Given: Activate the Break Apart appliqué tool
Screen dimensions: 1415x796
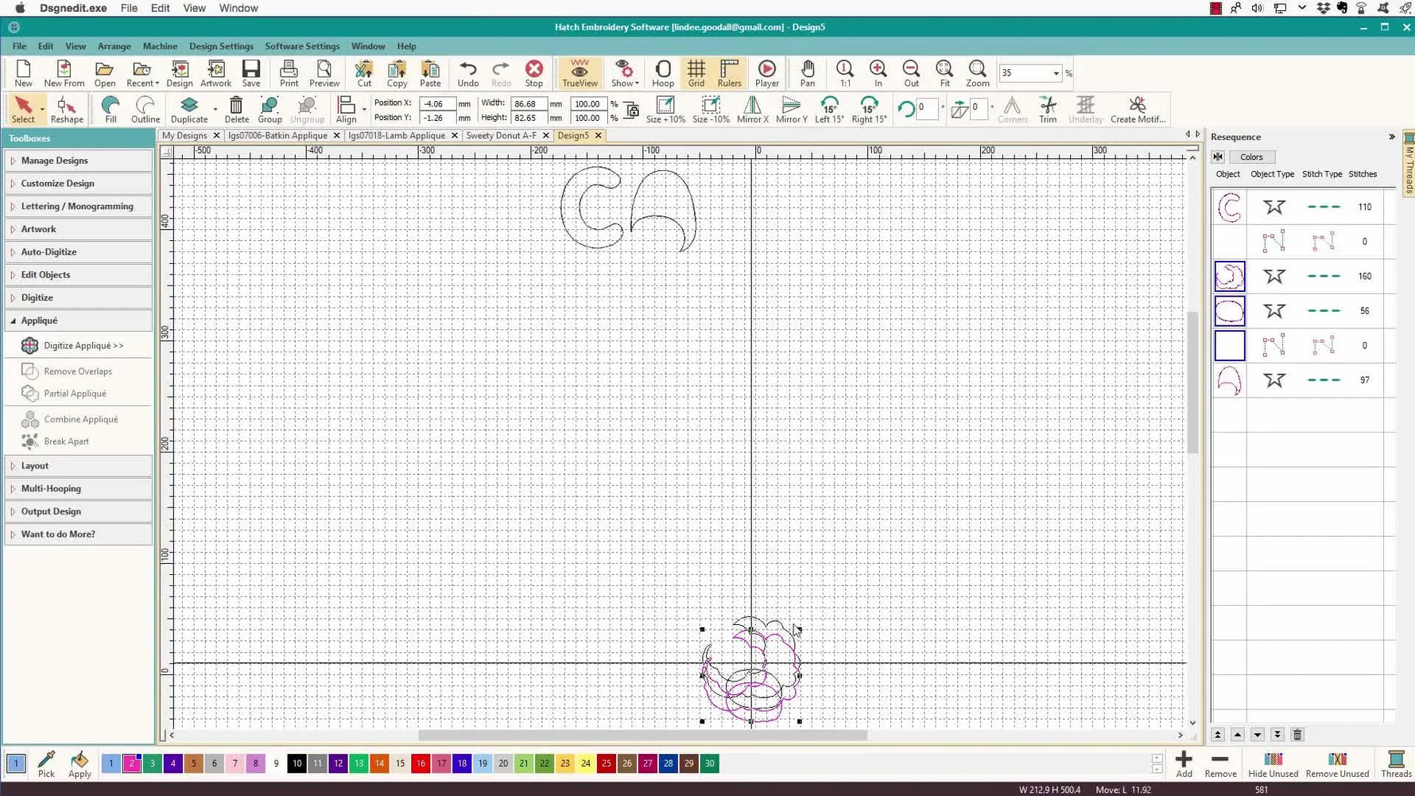Looking at the screenshot, I should point(66,441).
